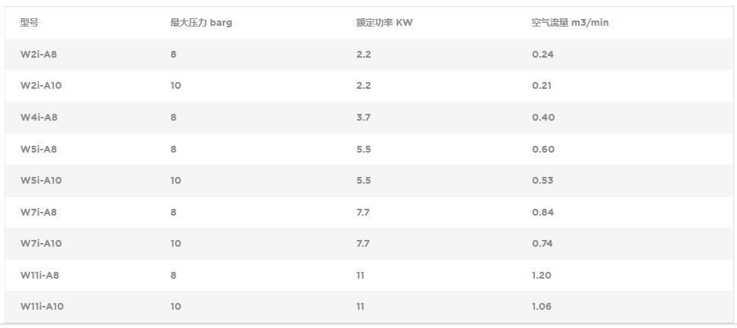Click the 空气流量 m3/min column header
The image size is (737, 328).
click(x=570, y=23)
